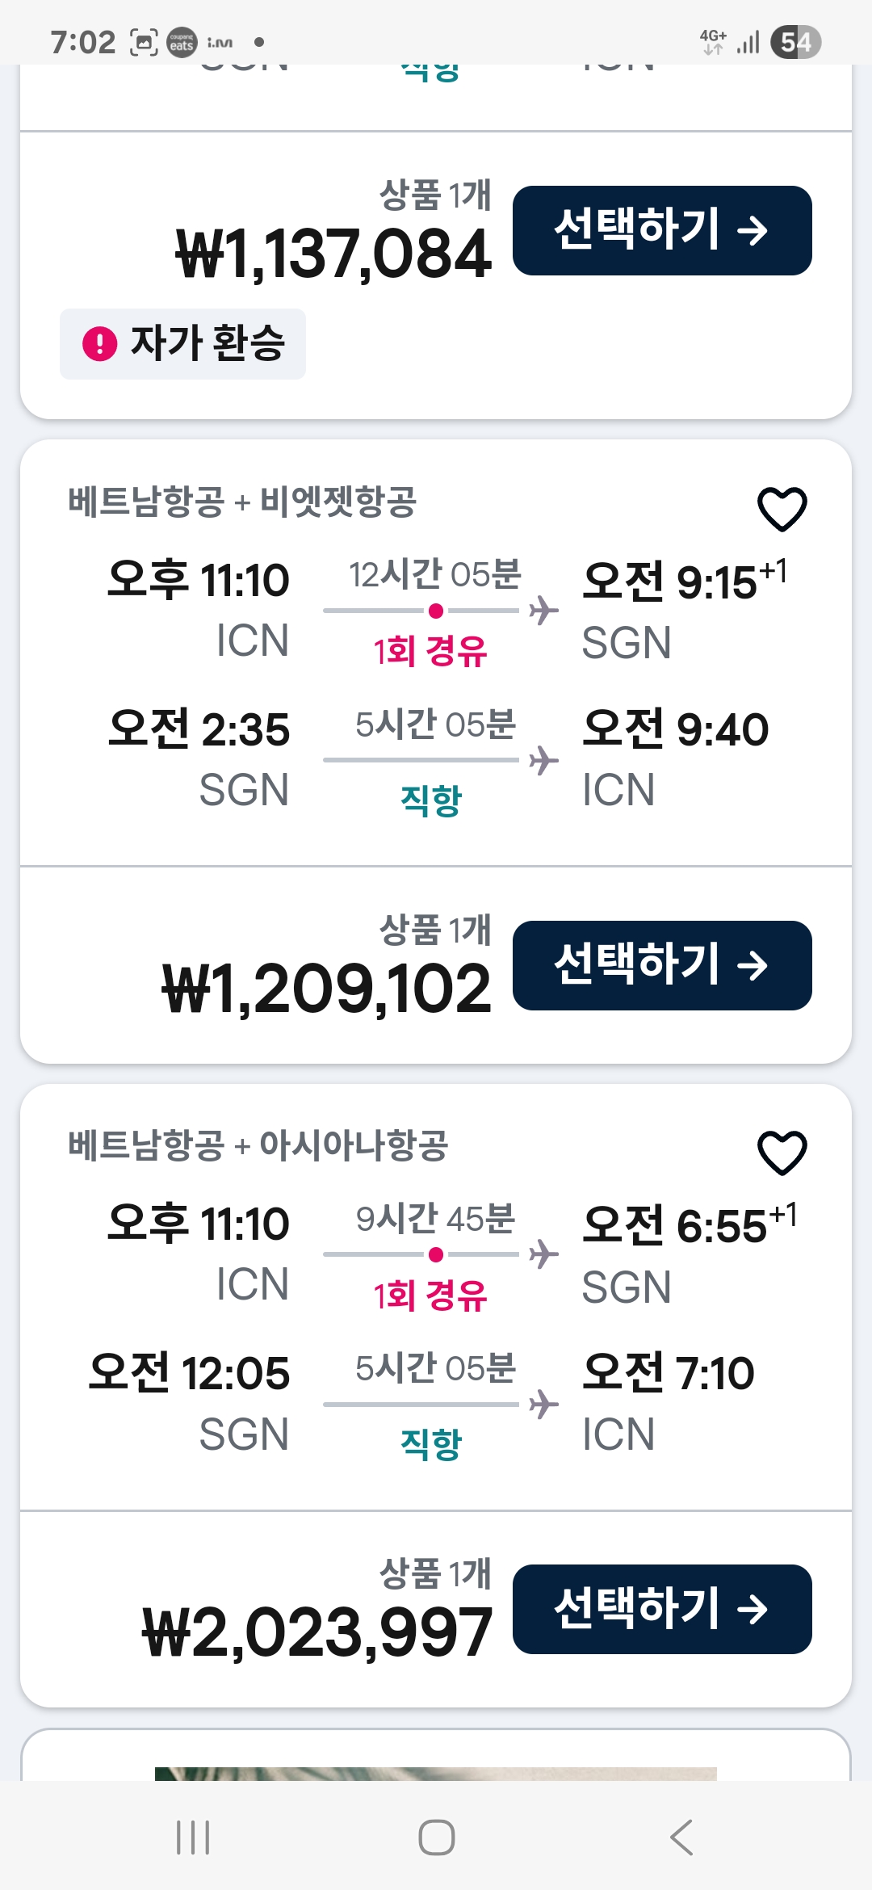Tap the Coupang Eats notification icon
This screenshot has width=872, height=1890.
pos(182,42)
